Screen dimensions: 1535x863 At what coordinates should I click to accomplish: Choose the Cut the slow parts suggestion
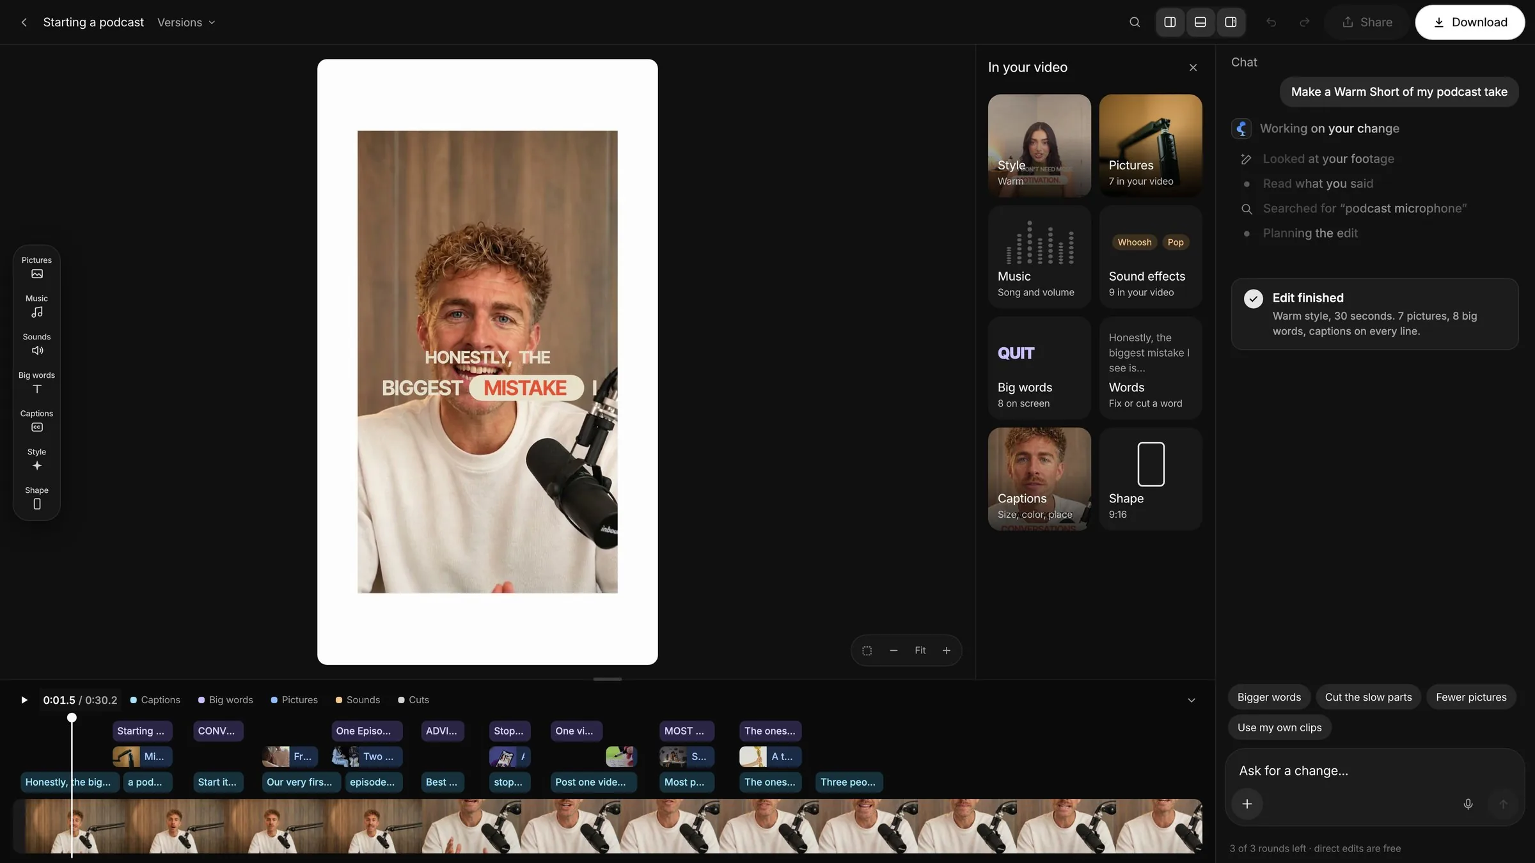[x=1368, y=697]
